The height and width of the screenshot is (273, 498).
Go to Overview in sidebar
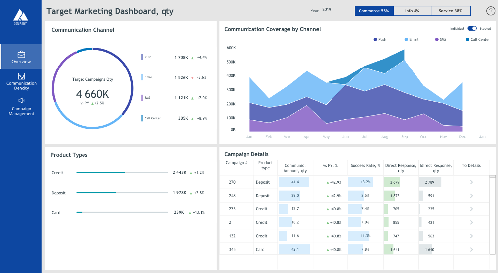[x=21, y=57]
